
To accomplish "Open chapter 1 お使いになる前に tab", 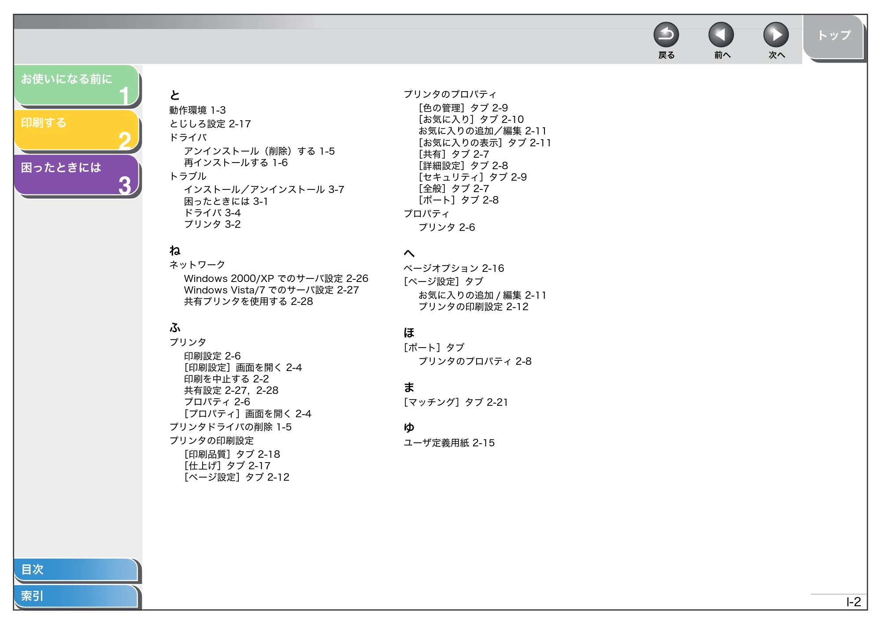I will tap(76, 85).
